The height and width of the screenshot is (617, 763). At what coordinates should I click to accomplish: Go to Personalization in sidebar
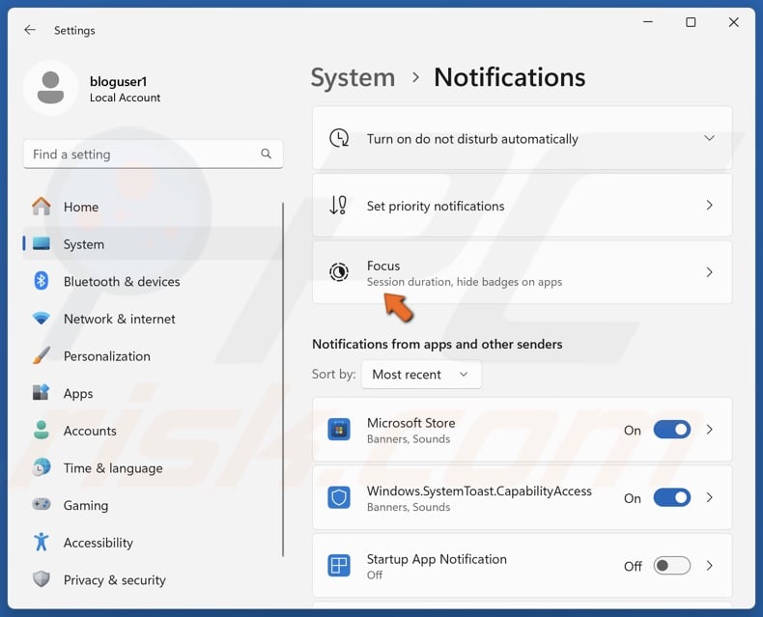(106, 356)
